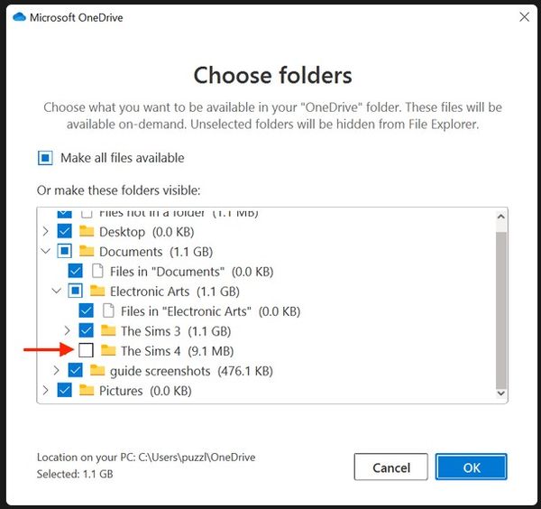Expand the guide screenshots folder
This screenshot has height=509, width=541.
coord(57,371)
